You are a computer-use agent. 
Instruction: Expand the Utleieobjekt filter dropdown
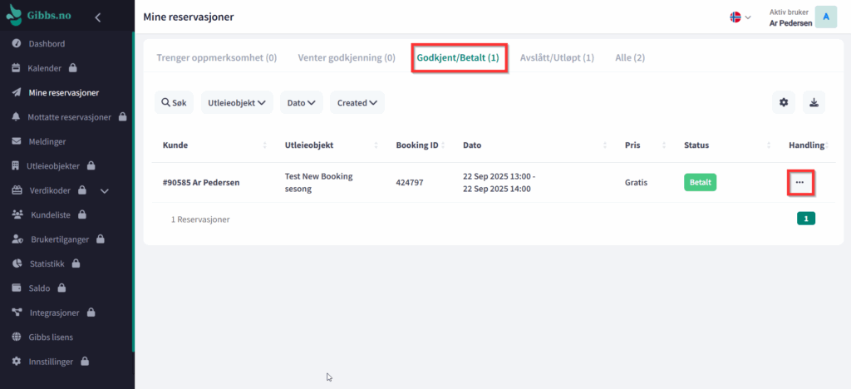[x=237, y=103]
